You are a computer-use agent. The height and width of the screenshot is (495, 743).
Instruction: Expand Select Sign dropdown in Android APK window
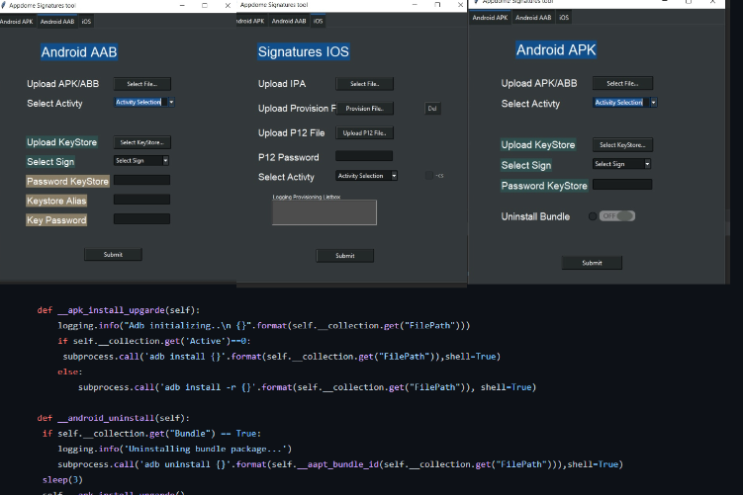(621, 164)
